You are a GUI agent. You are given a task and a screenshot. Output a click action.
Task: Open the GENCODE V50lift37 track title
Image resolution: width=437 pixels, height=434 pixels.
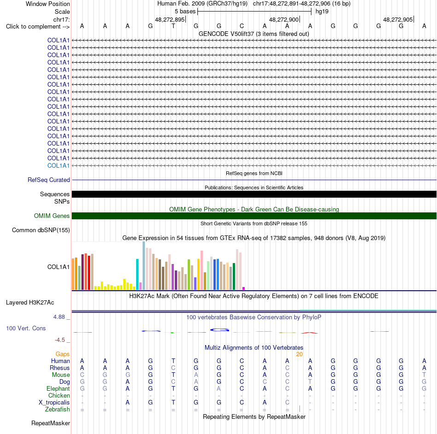[253, 34]
